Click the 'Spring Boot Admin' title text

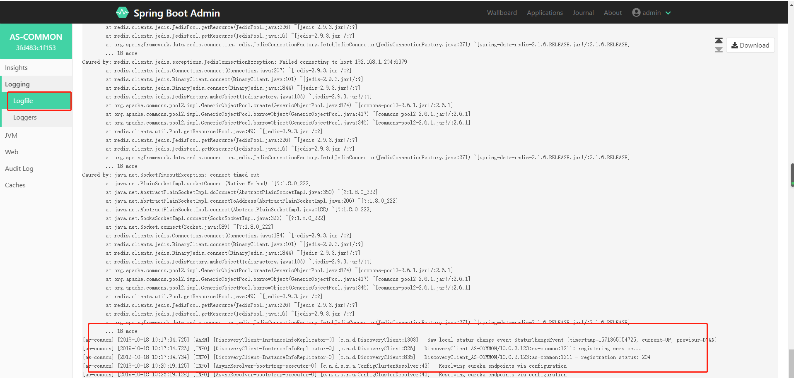click(x=176, y=13)
